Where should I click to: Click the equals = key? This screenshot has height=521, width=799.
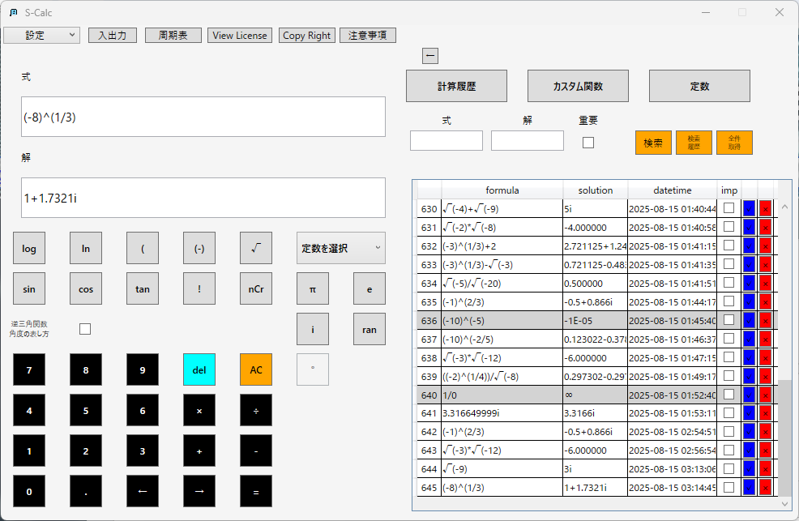click(256, 491)
